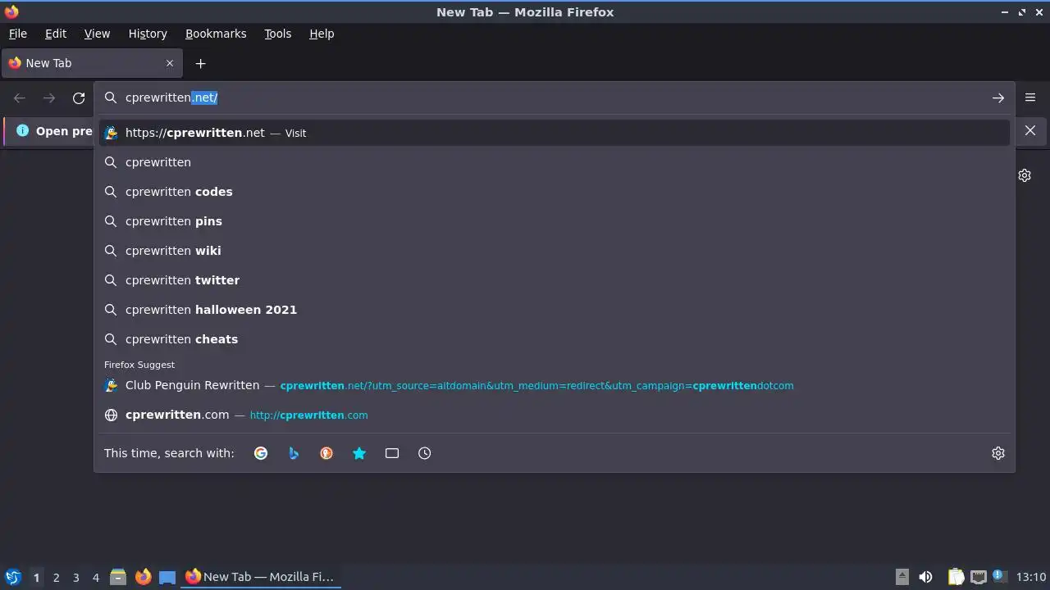Click the back navigation arrow

[20, 98]
